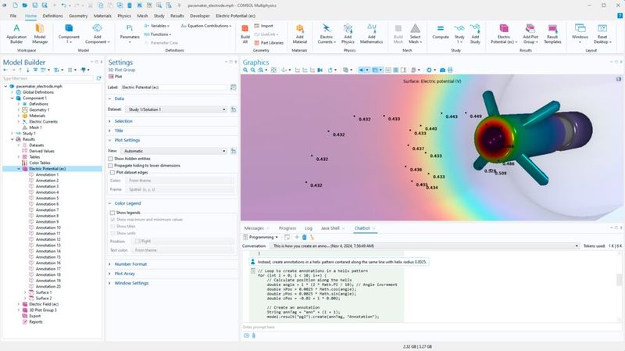The width and height of the screenshot is (625, 351).
Task: Click the camera snapshot icon in the Graphics toolbar
Action: 442,70
